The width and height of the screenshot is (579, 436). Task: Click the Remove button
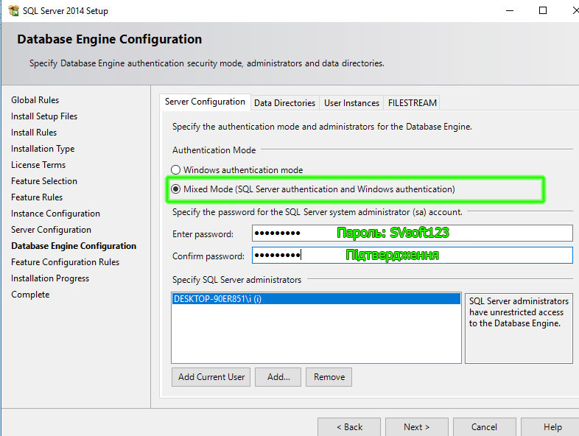coord(329,377)
